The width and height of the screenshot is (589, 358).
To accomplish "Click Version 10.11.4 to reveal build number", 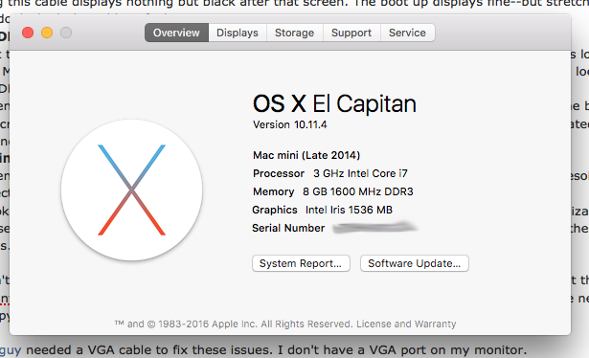I will [x=289, y=124].
